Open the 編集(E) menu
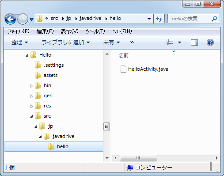 [x=45, y=31]
